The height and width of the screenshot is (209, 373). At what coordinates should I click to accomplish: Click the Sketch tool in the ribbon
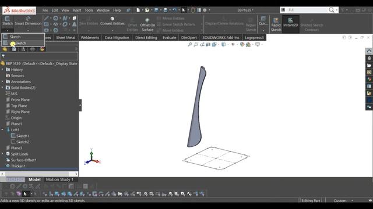pyautogui.click(x=8, y=21)
